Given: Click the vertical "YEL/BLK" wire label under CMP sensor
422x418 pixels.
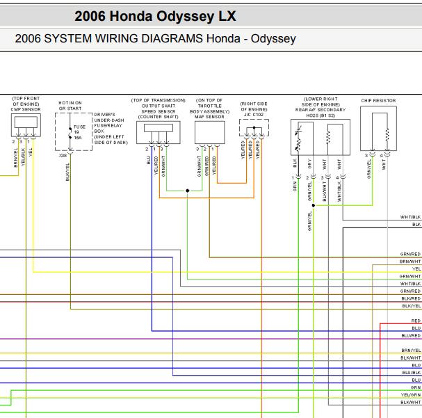Looking at the screenshot, I should [23, 156].
